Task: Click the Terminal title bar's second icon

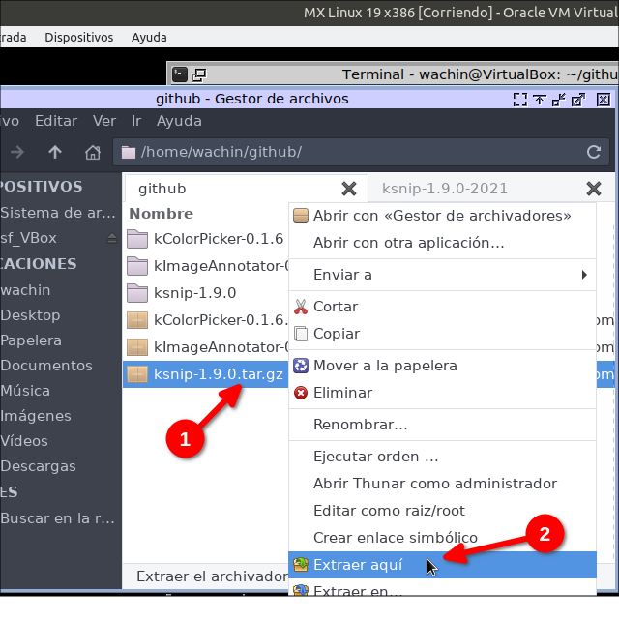Action: tap(199, 74)
